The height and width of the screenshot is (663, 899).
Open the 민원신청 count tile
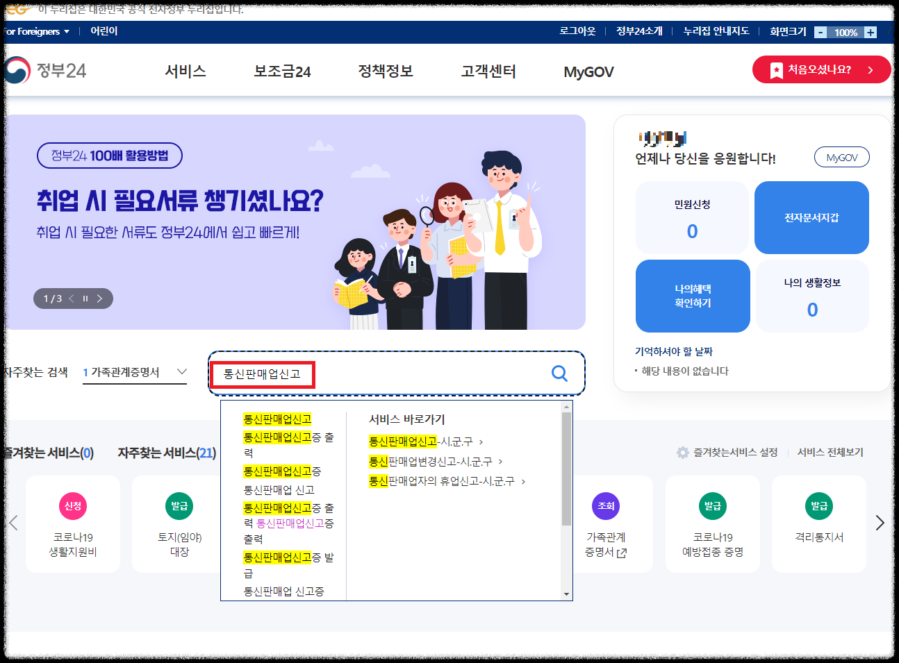point(692,218)
